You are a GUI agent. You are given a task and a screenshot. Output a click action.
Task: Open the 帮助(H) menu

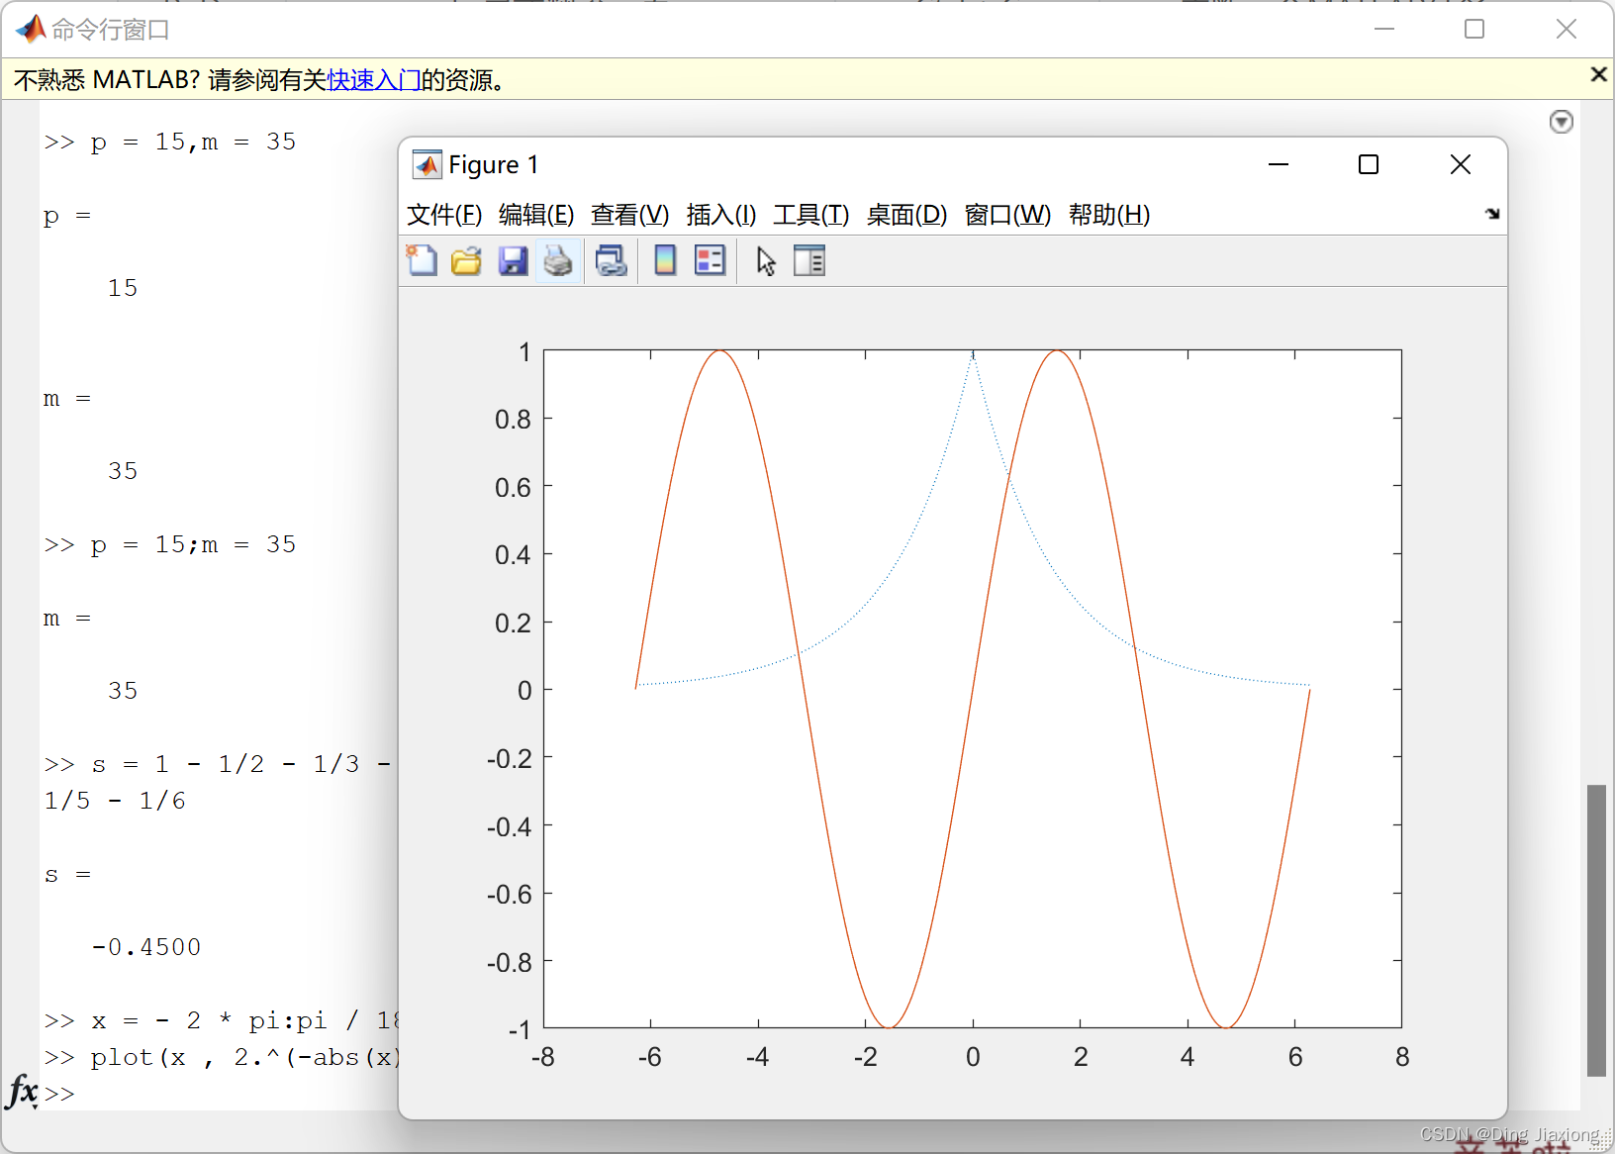coord(1109,215)
